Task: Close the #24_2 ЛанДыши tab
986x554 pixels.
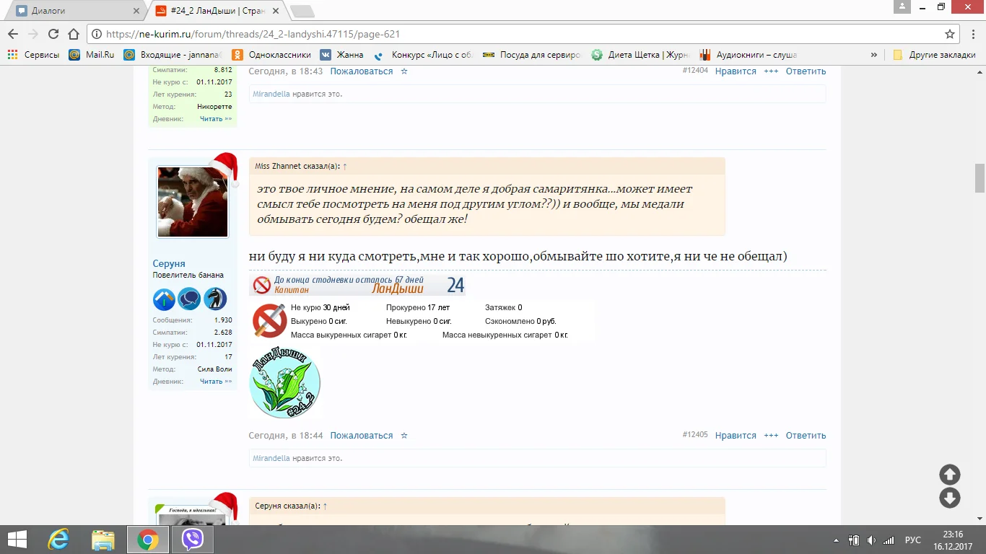Action: click(277, 12)
